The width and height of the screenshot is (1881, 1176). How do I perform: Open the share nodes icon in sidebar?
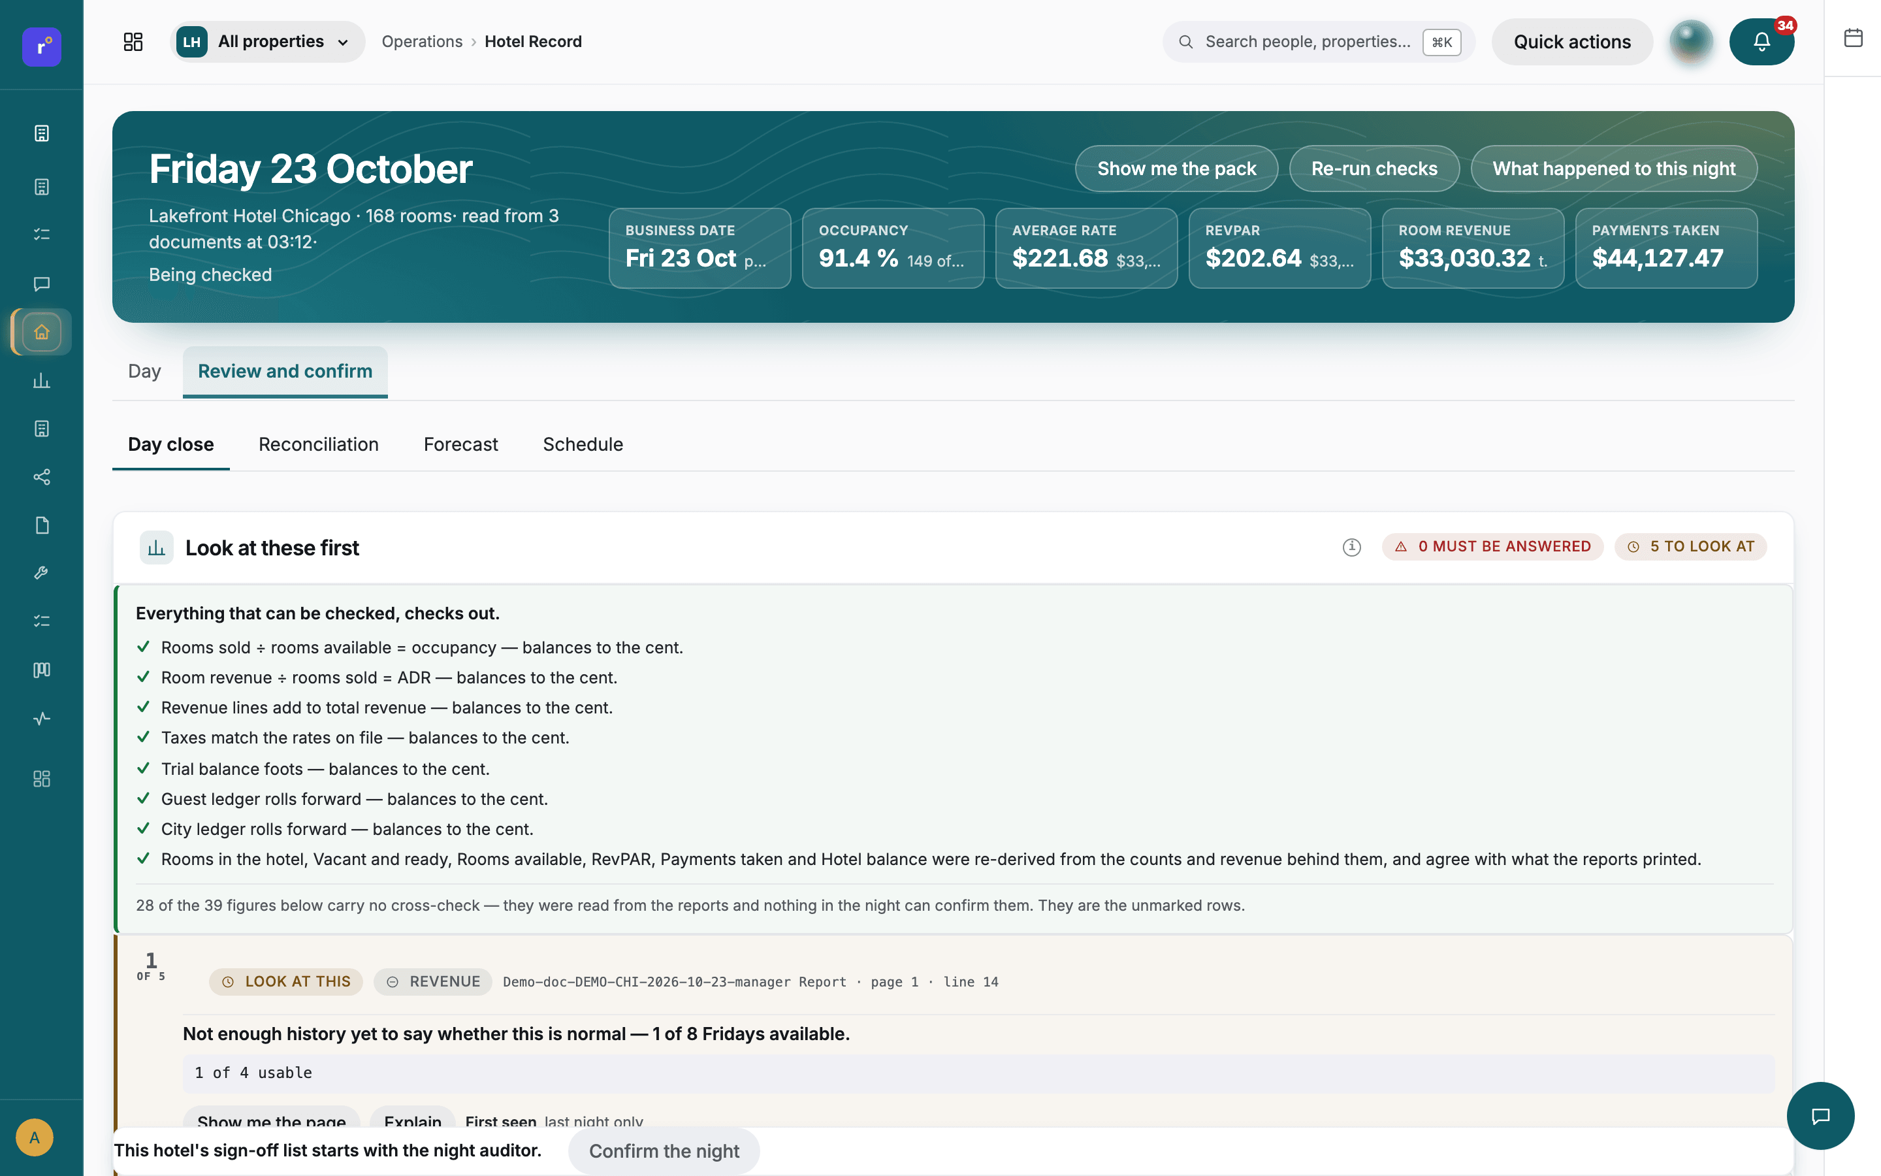[42, 477]
